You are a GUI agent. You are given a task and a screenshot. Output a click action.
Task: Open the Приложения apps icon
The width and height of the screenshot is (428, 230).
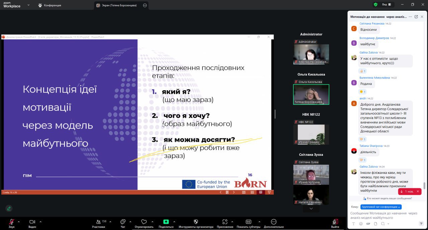[225, 222]
